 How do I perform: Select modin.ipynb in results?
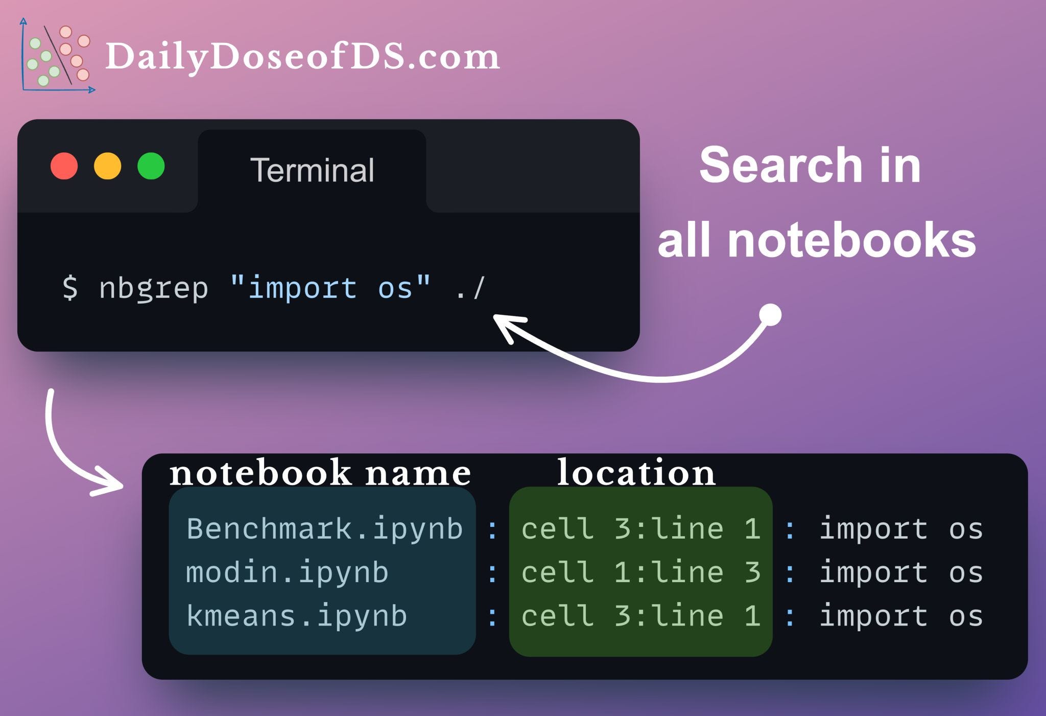pos(287,572)
